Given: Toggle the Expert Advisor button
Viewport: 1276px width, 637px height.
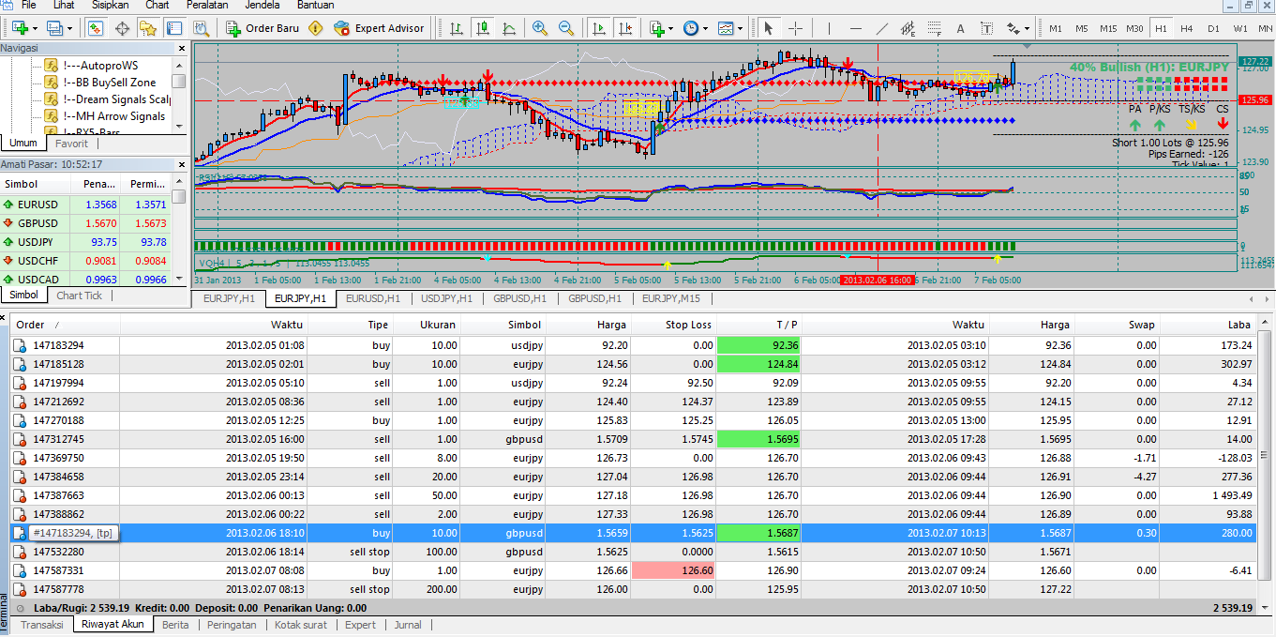Looking at the screenshot, I should (380, 28).
